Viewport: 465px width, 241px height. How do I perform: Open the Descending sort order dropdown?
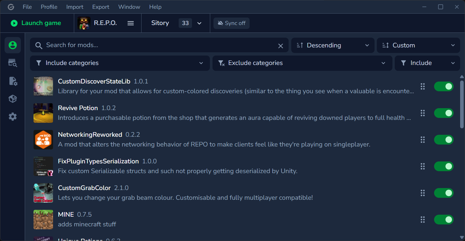(x=333, y=45)
